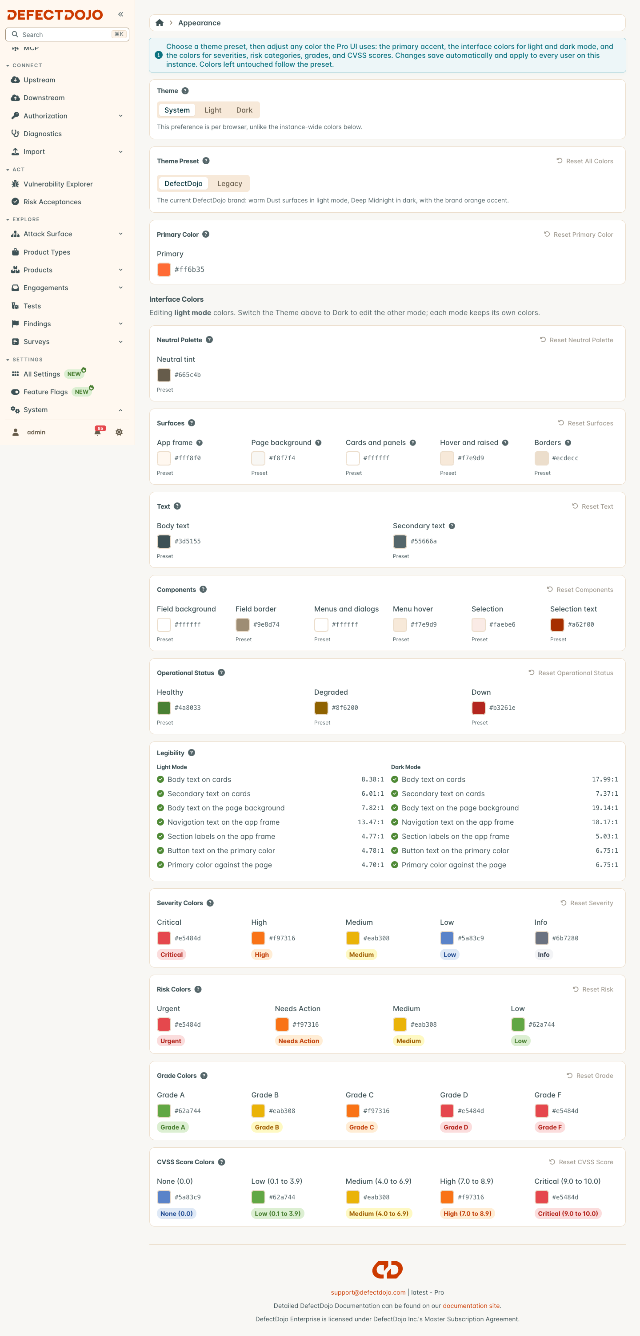
Task: Show the Page background help icon
Action: click(319, 443)
